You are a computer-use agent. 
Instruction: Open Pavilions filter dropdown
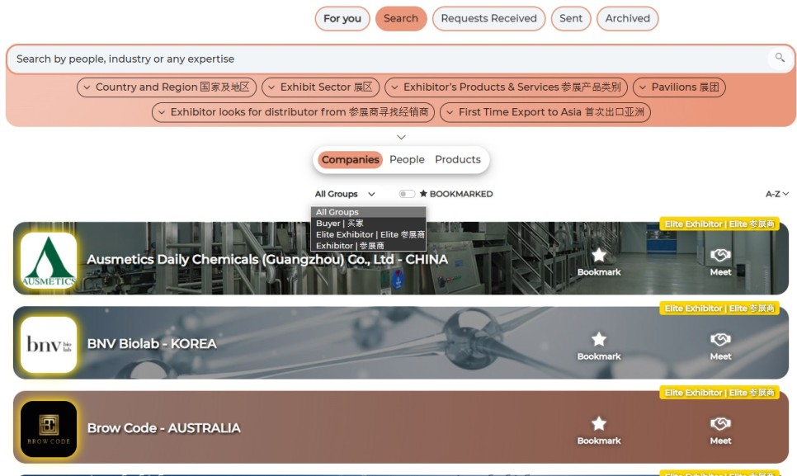coord(679,87)
